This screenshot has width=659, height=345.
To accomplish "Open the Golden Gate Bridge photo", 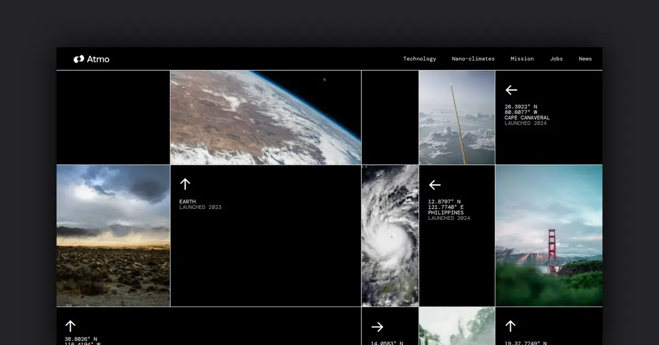I will [x=549, y=236].
